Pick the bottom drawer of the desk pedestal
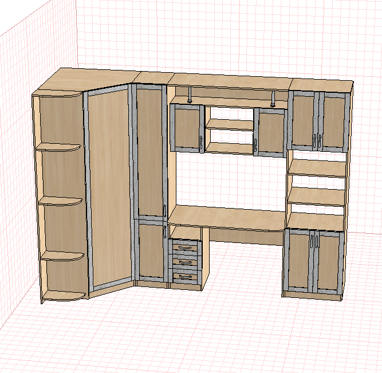This screenshot has width=382, height=373. 186,277
